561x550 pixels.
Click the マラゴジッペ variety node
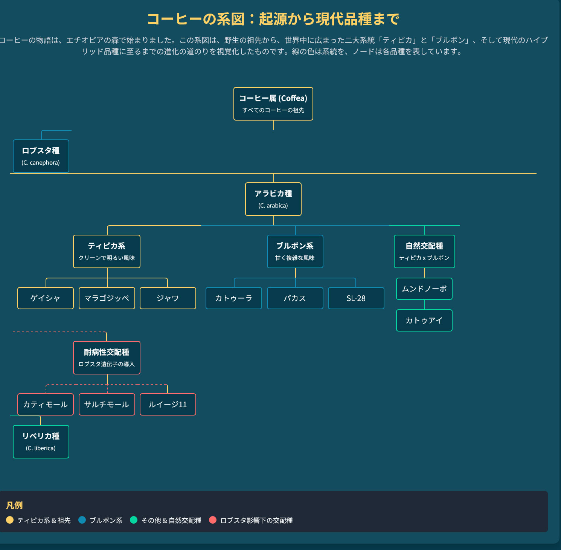107,298
